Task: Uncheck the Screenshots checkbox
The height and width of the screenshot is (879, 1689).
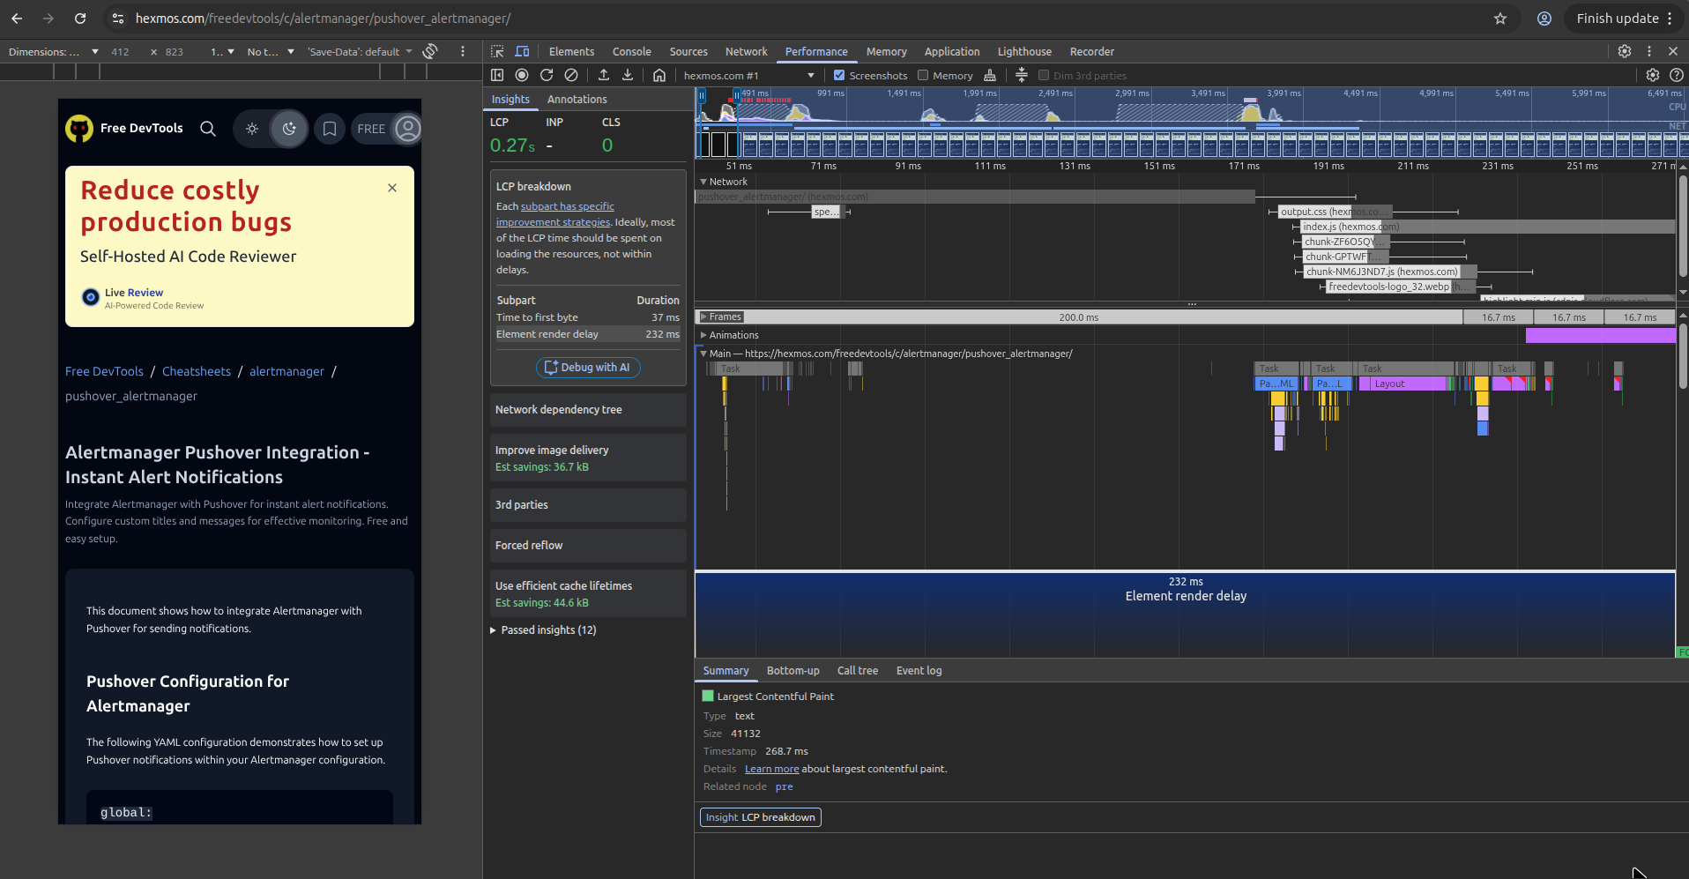Action: click(839, 76)
